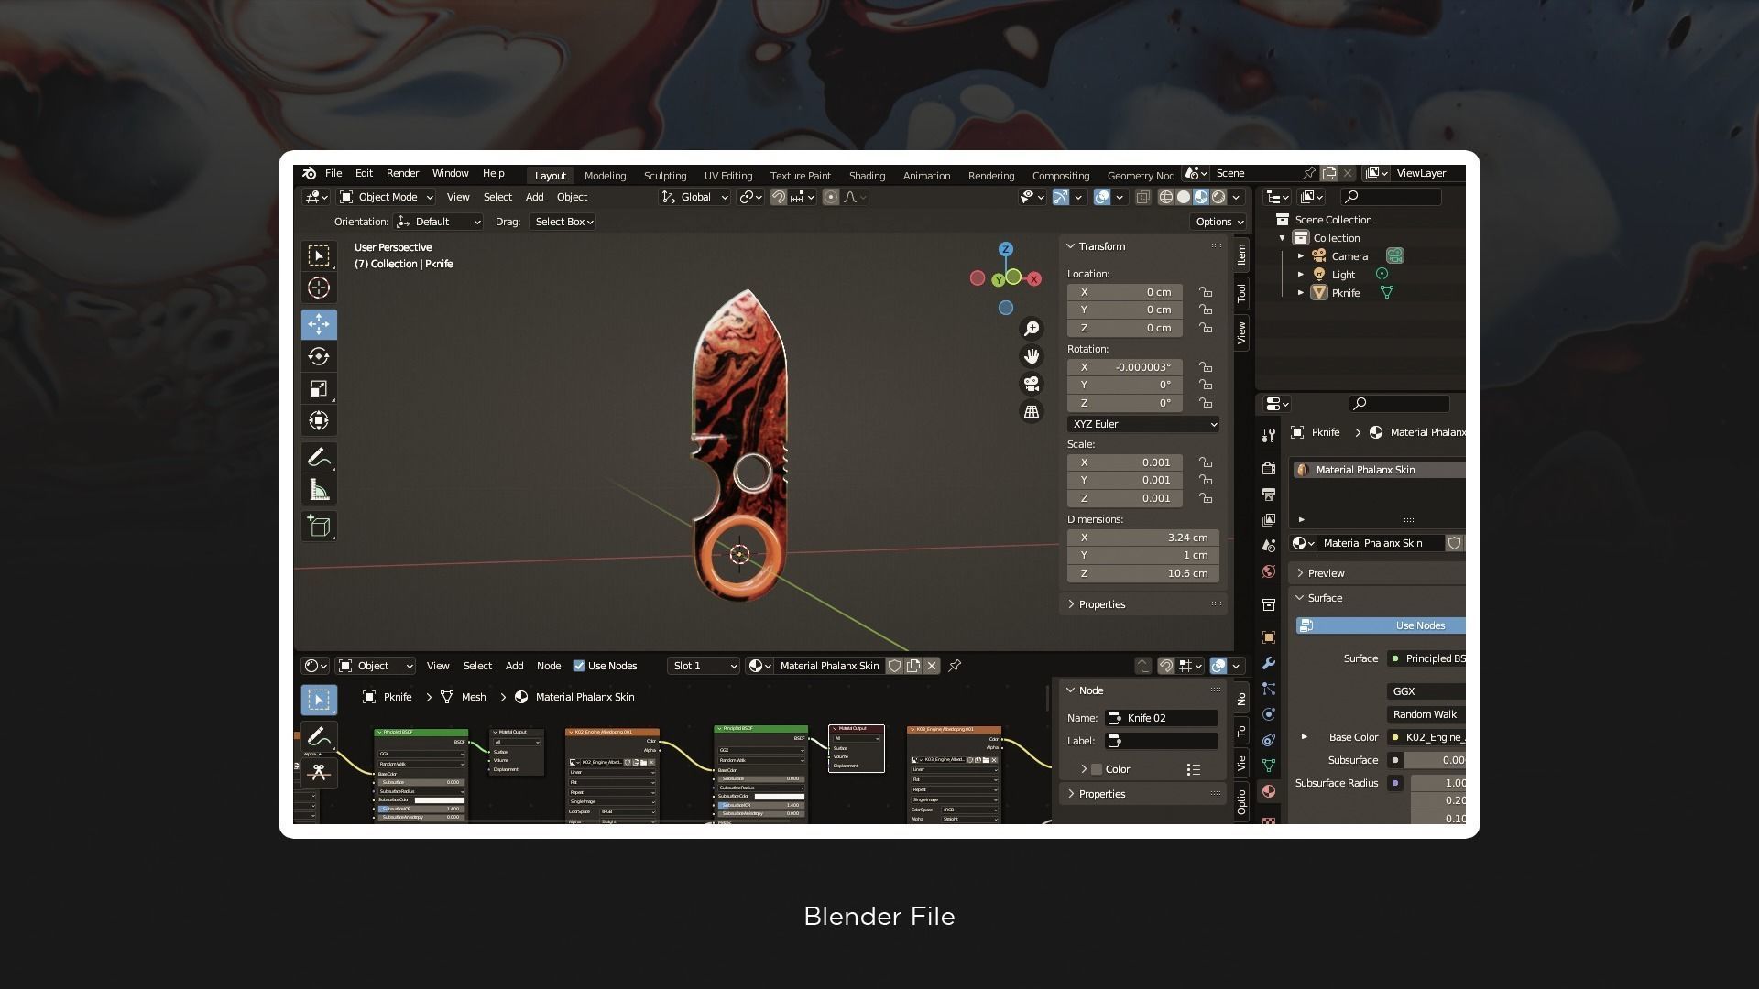Open the Slot 1 dropdown
The height and width of the screenshot is (989, 1759).
pyautogui.click(x=704, y=666)
